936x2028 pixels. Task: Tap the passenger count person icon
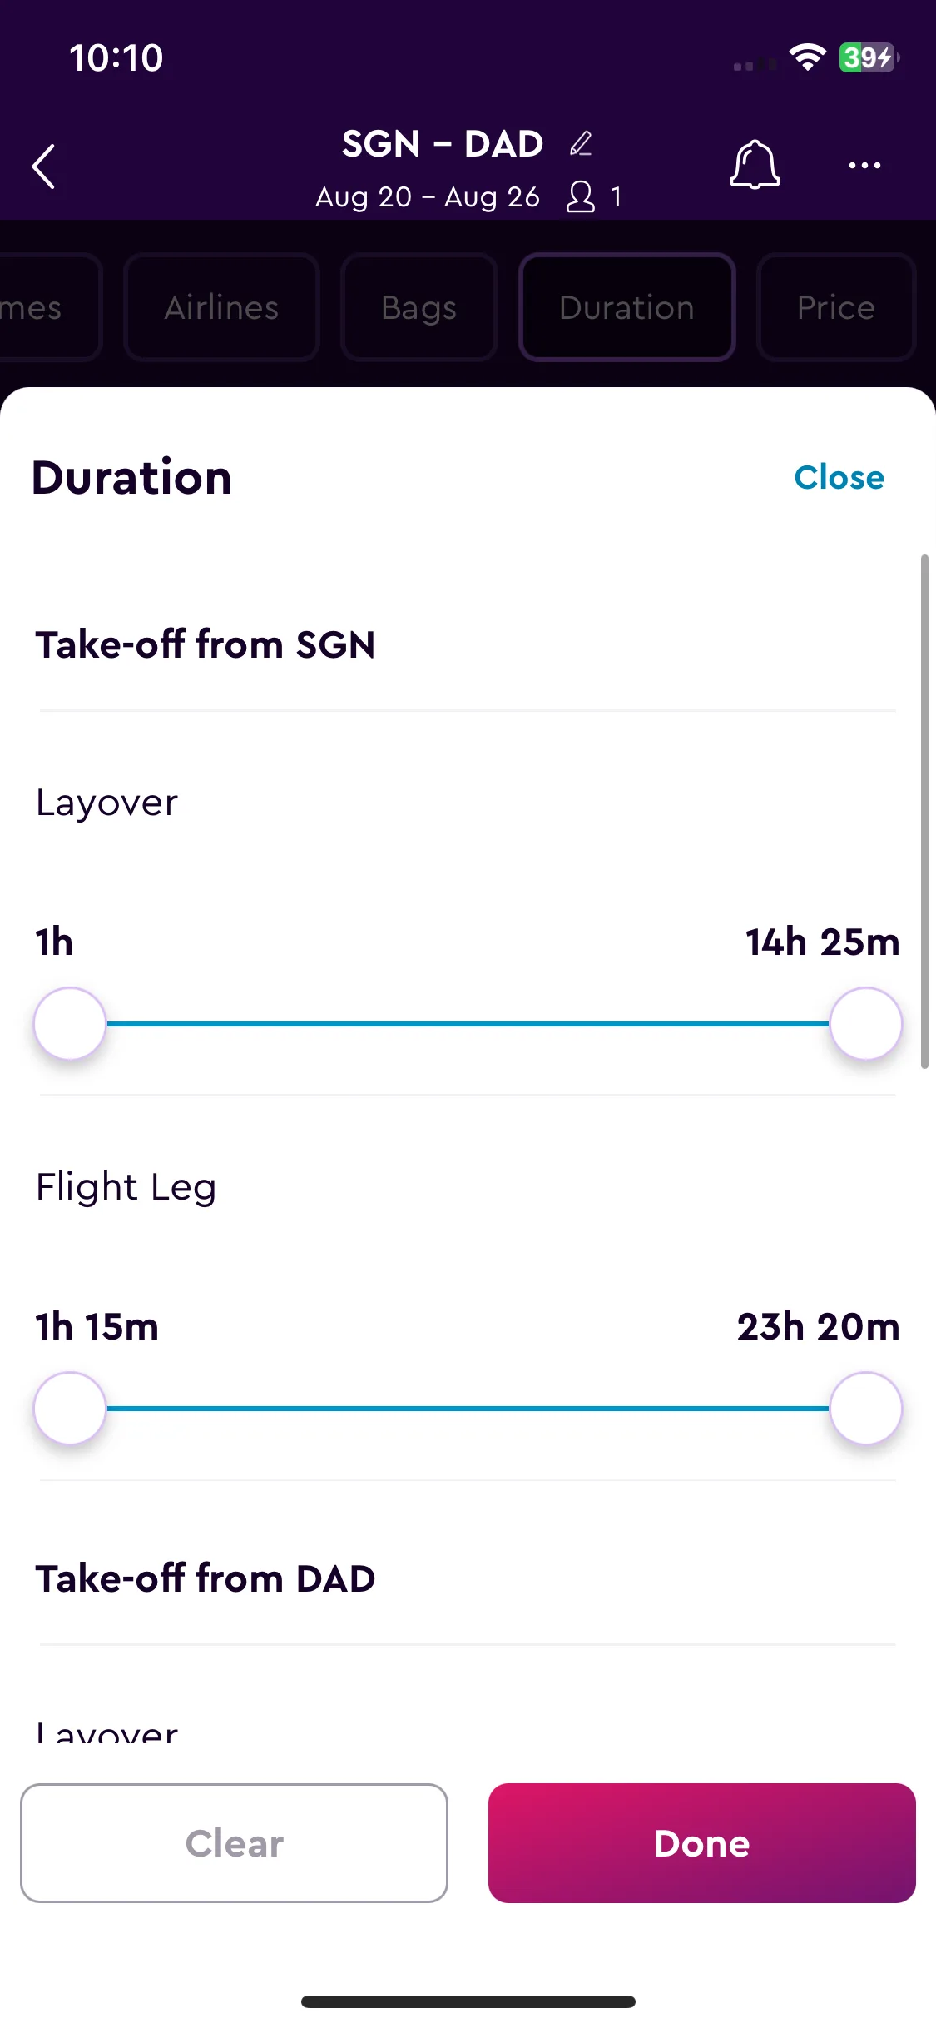pos(581,197)
